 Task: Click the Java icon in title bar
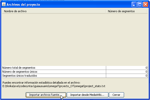4,4
